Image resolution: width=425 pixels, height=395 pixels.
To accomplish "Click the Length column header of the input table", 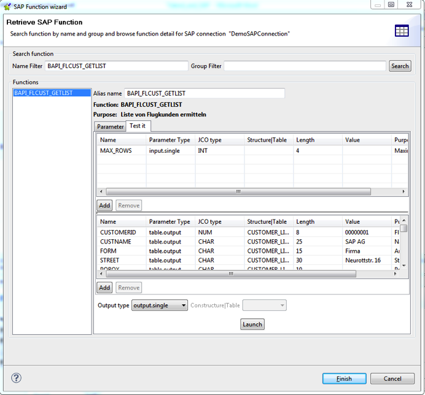I will click(x=318, y=140).
